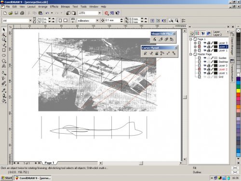The image size is (241, 181).
Task: Expand Layer 1 under Page 1
Action: (195, 51)
